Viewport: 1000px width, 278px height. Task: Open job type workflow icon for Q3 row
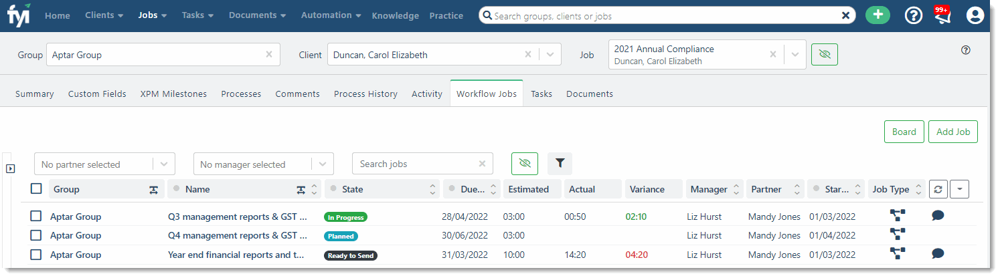point(898,215)
